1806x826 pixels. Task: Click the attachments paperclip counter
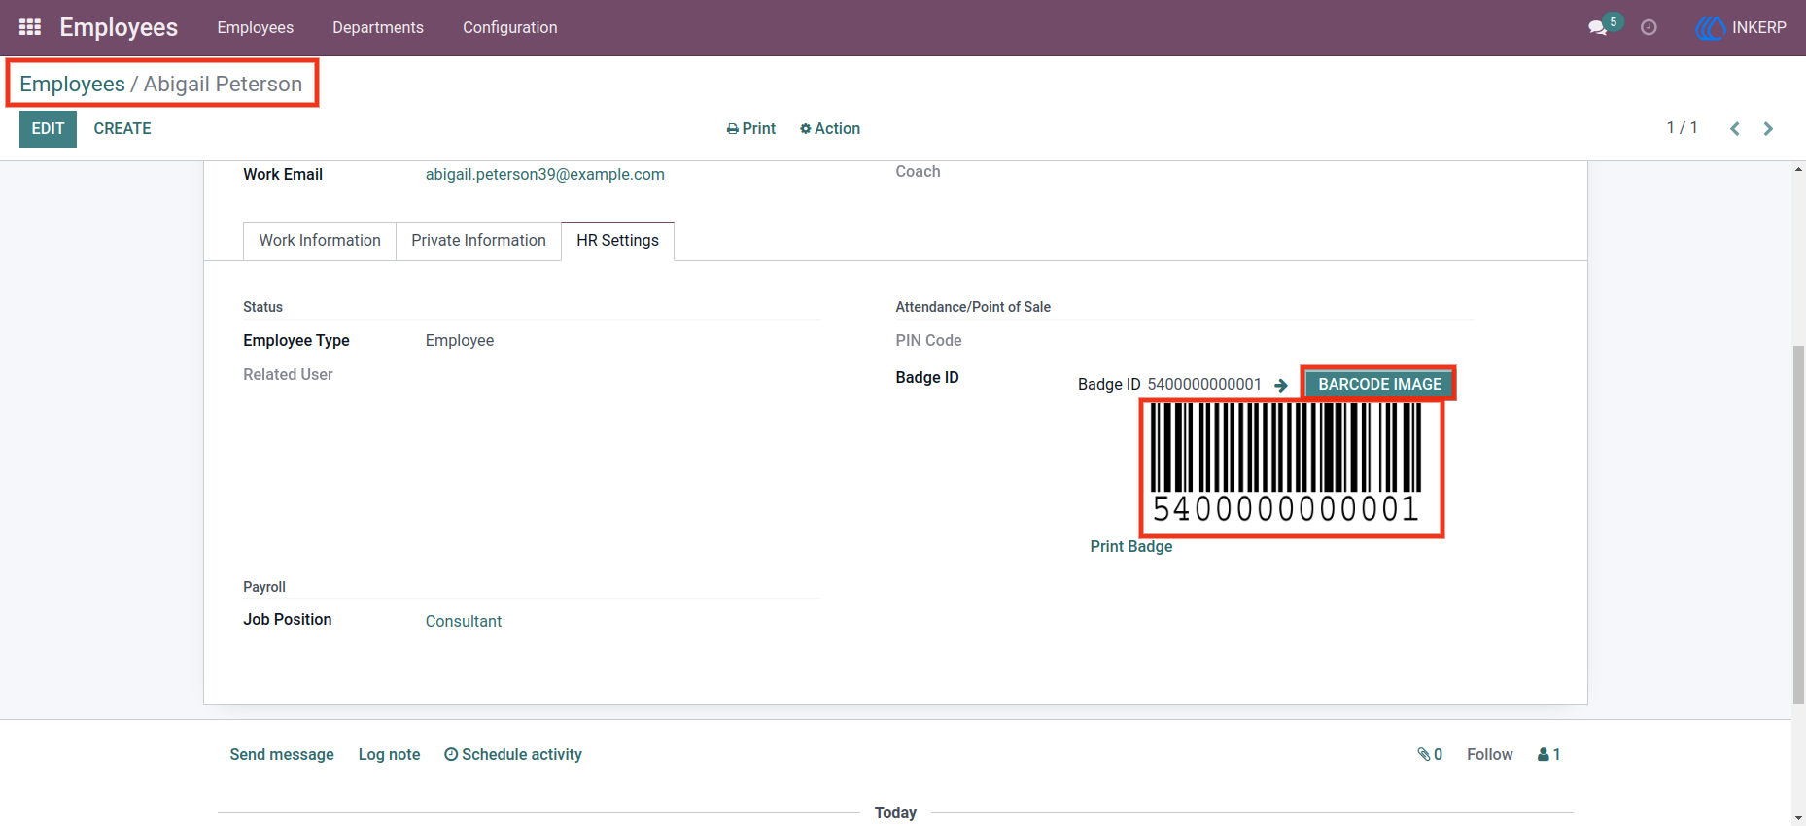tap(1430, 754)
